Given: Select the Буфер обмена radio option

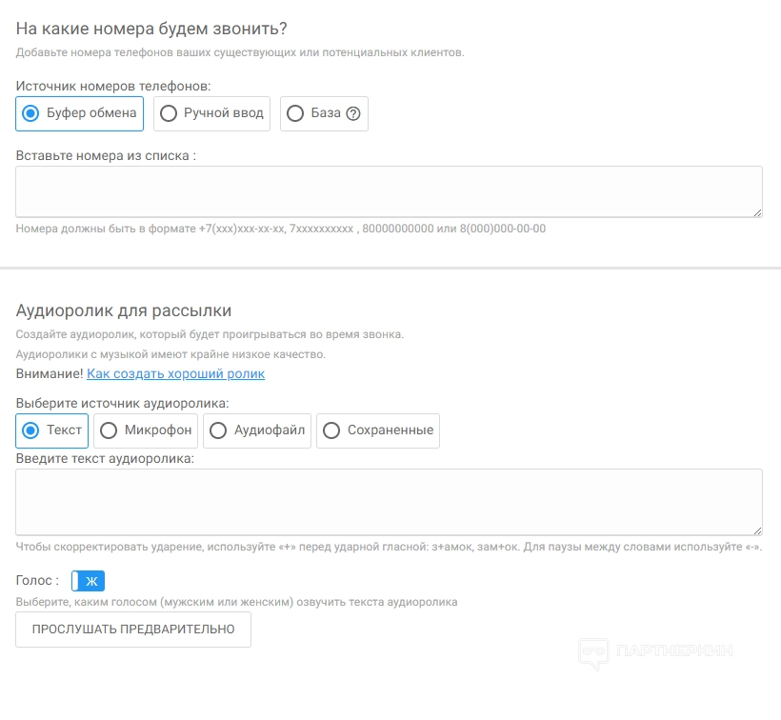Looking at the screenshot, I should tap(80, 113).
